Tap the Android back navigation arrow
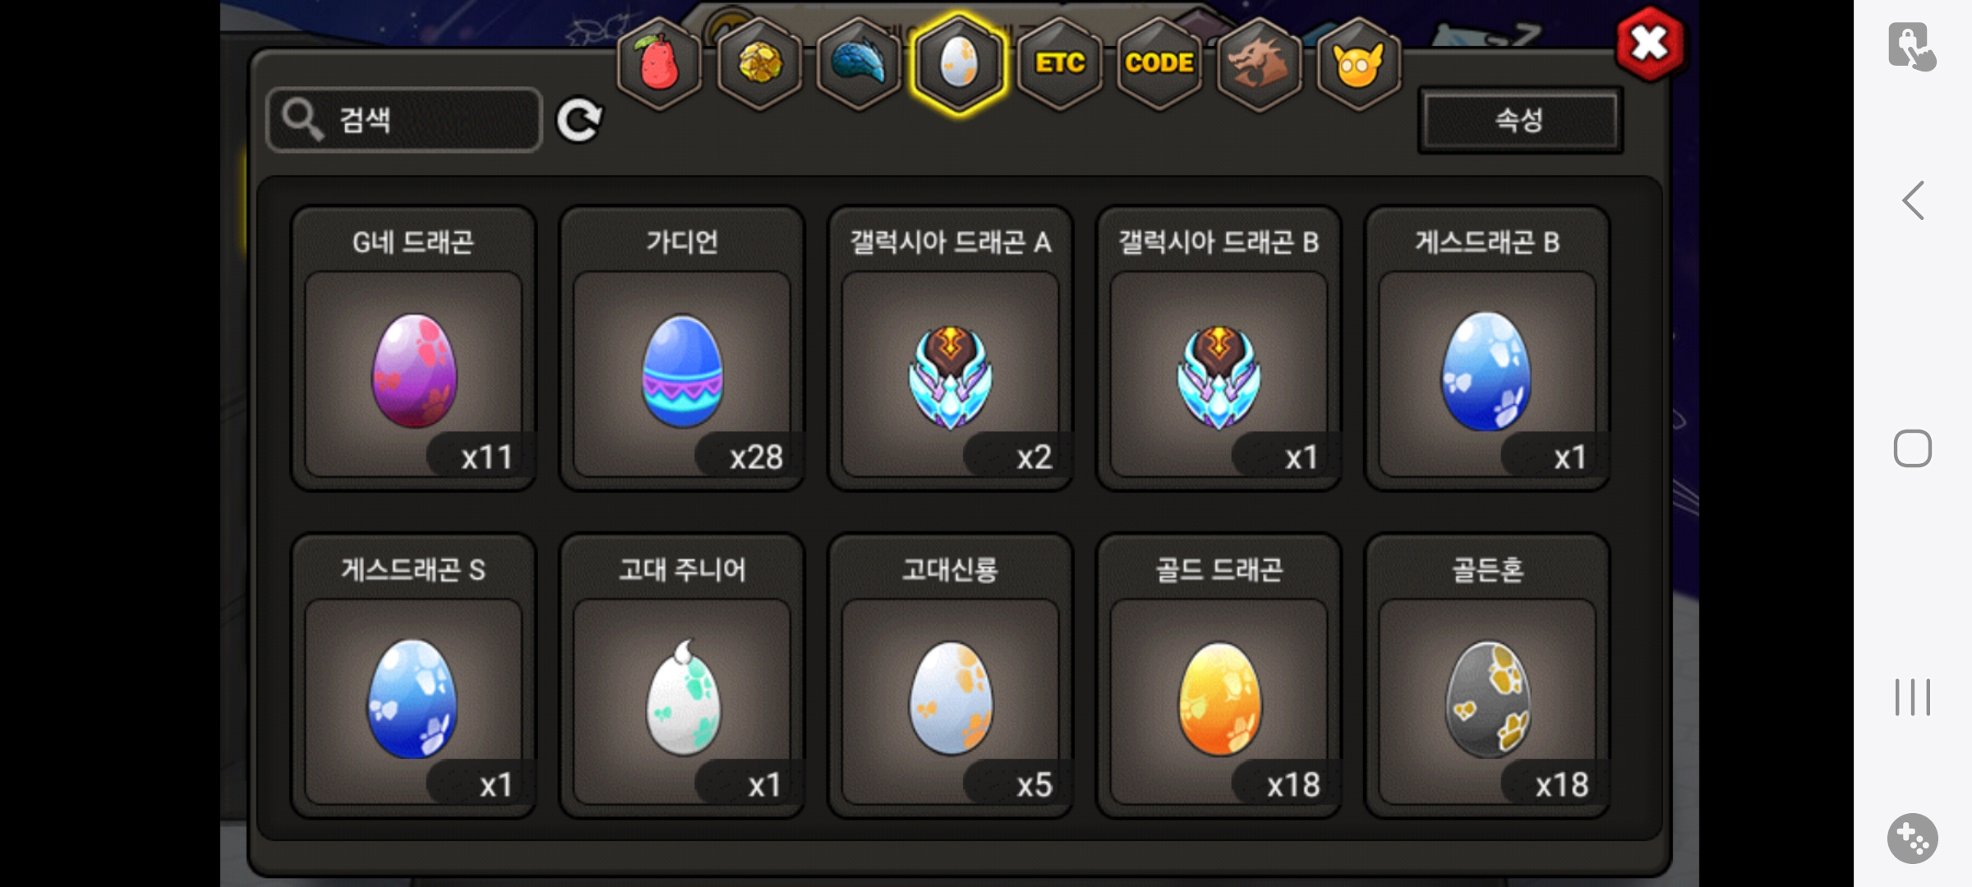This screenshot has width=1972, height=887. [x=1914, y=200]
